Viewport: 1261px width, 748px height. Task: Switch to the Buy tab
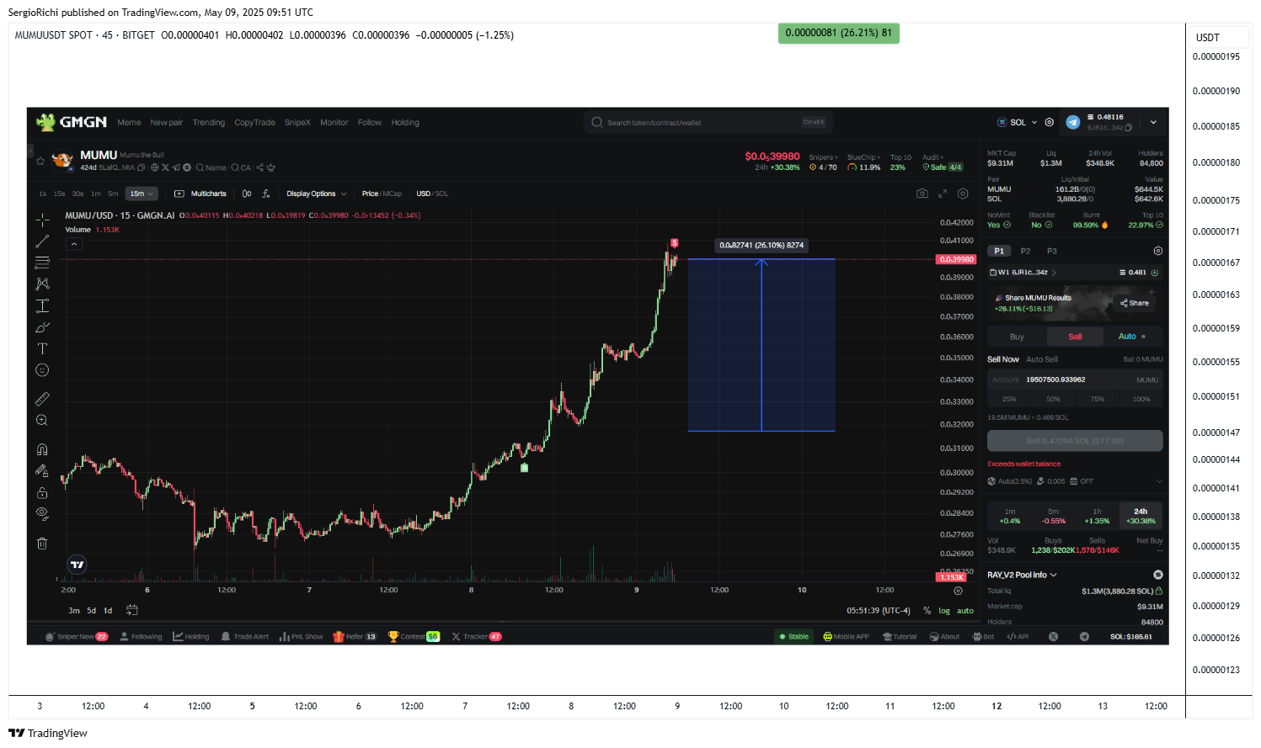coord(1017,337)
